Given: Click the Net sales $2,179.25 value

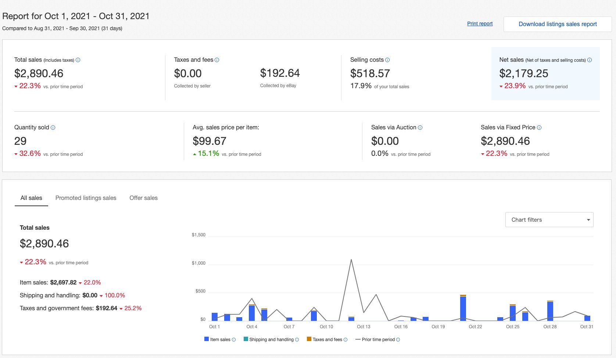Looking at the screenshot, I should 524,74.
